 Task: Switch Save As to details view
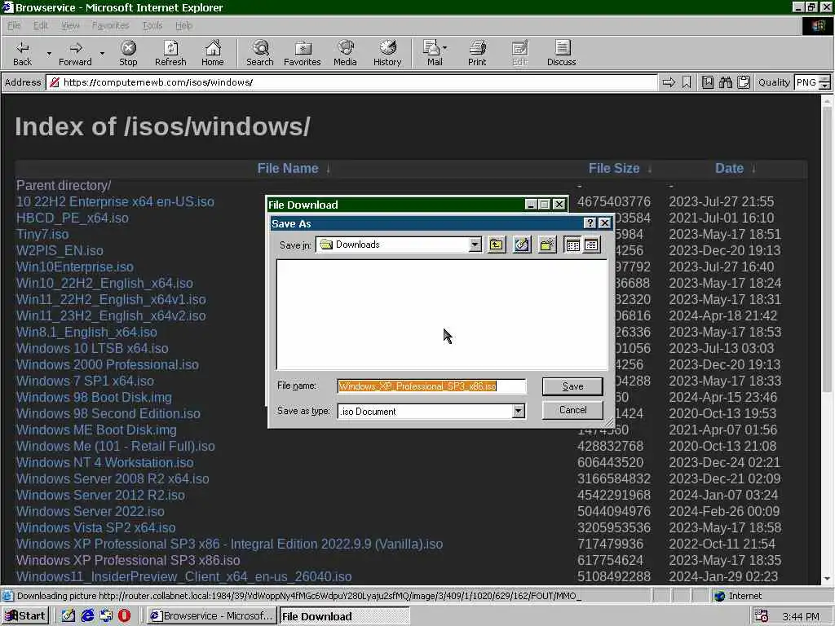[x=591, y=245]
